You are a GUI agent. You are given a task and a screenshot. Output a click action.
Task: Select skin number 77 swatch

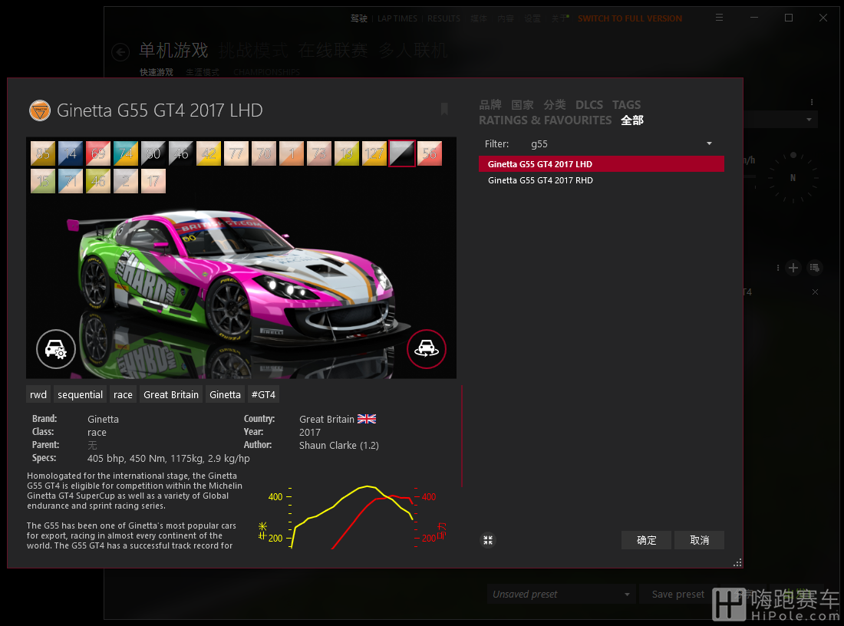click(236, 153)
